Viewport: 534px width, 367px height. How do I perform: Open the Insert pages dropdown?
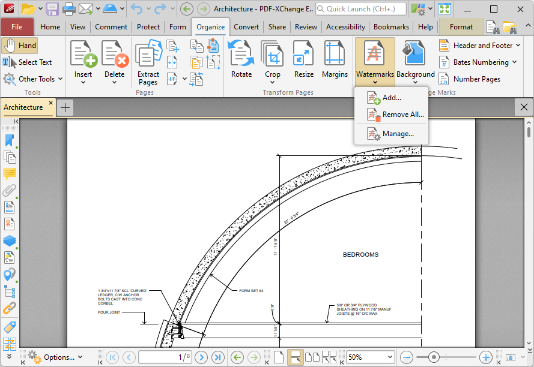point(83,82)
